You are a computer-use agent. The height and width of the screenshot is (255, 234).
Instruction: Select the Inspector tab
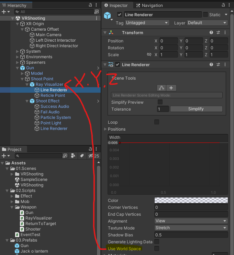[117, 6]
